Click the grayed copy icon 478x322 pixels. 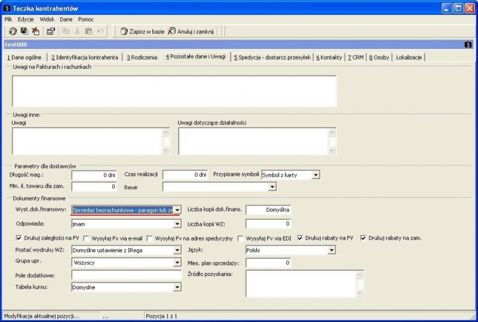(x=66, y=31)
